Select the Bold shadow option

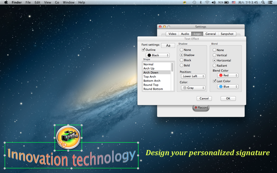click(181, 65)
